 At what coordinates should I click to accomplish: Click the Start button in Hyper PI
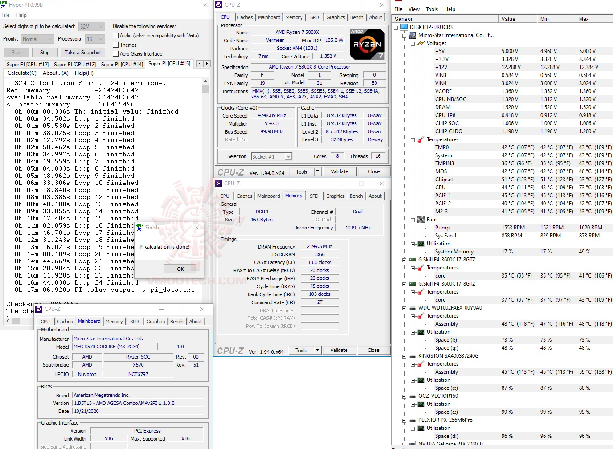pos(16,53)
